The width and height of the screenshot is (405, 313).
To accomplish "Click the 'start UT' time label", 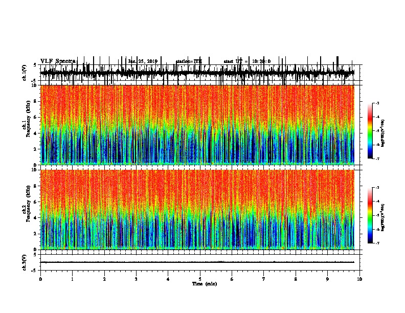I will (x=247, y=61).
